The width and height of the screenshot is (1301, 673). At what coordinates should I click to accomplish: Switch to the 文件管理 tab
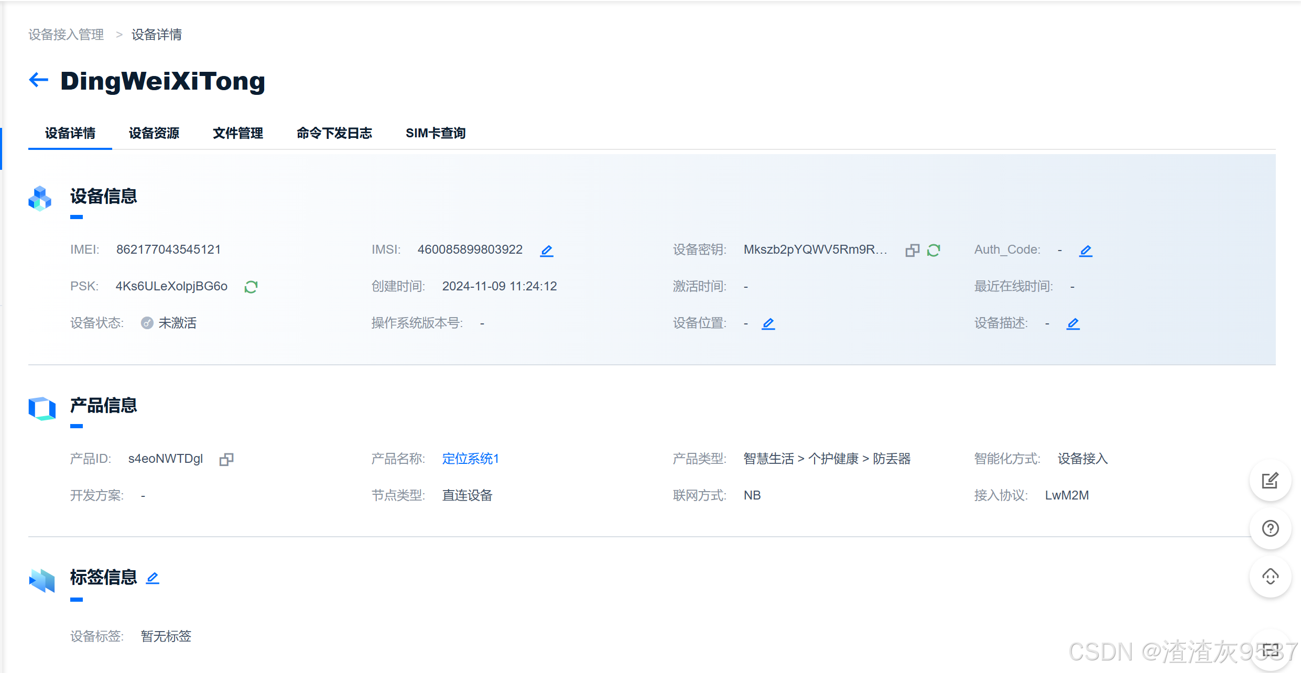coord(238,133)
